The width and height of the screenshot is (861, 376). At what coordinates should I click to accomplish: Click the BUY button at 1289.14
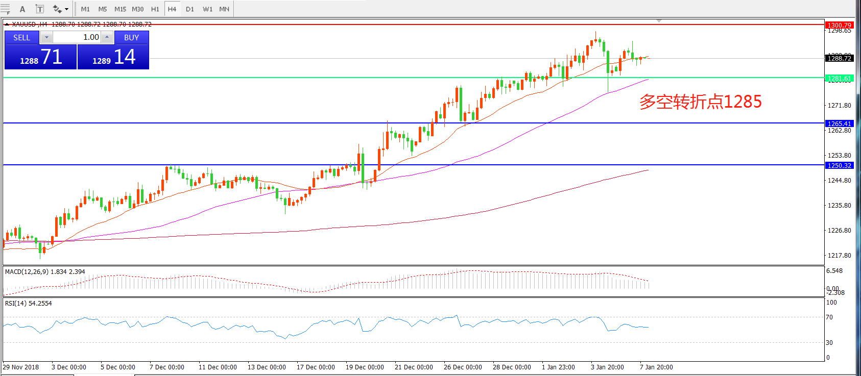coord(113,57)
